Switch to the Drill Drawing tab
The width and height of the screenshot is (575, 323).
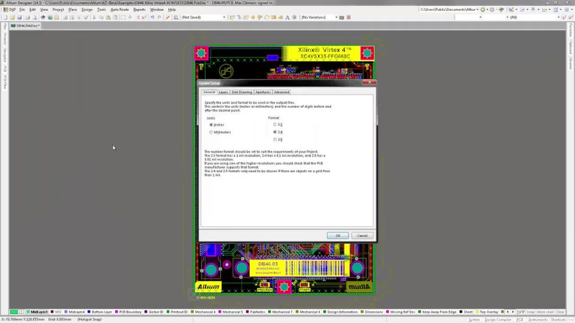tap(241, 92)
